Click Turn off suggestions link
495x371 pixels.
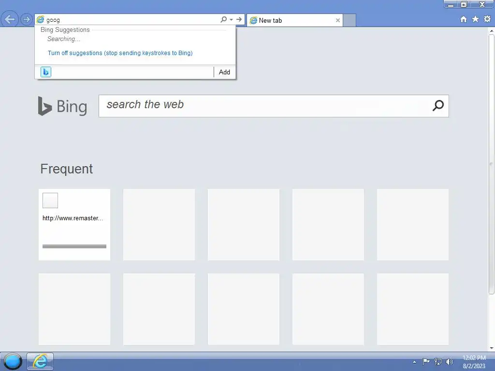[120, 53]
